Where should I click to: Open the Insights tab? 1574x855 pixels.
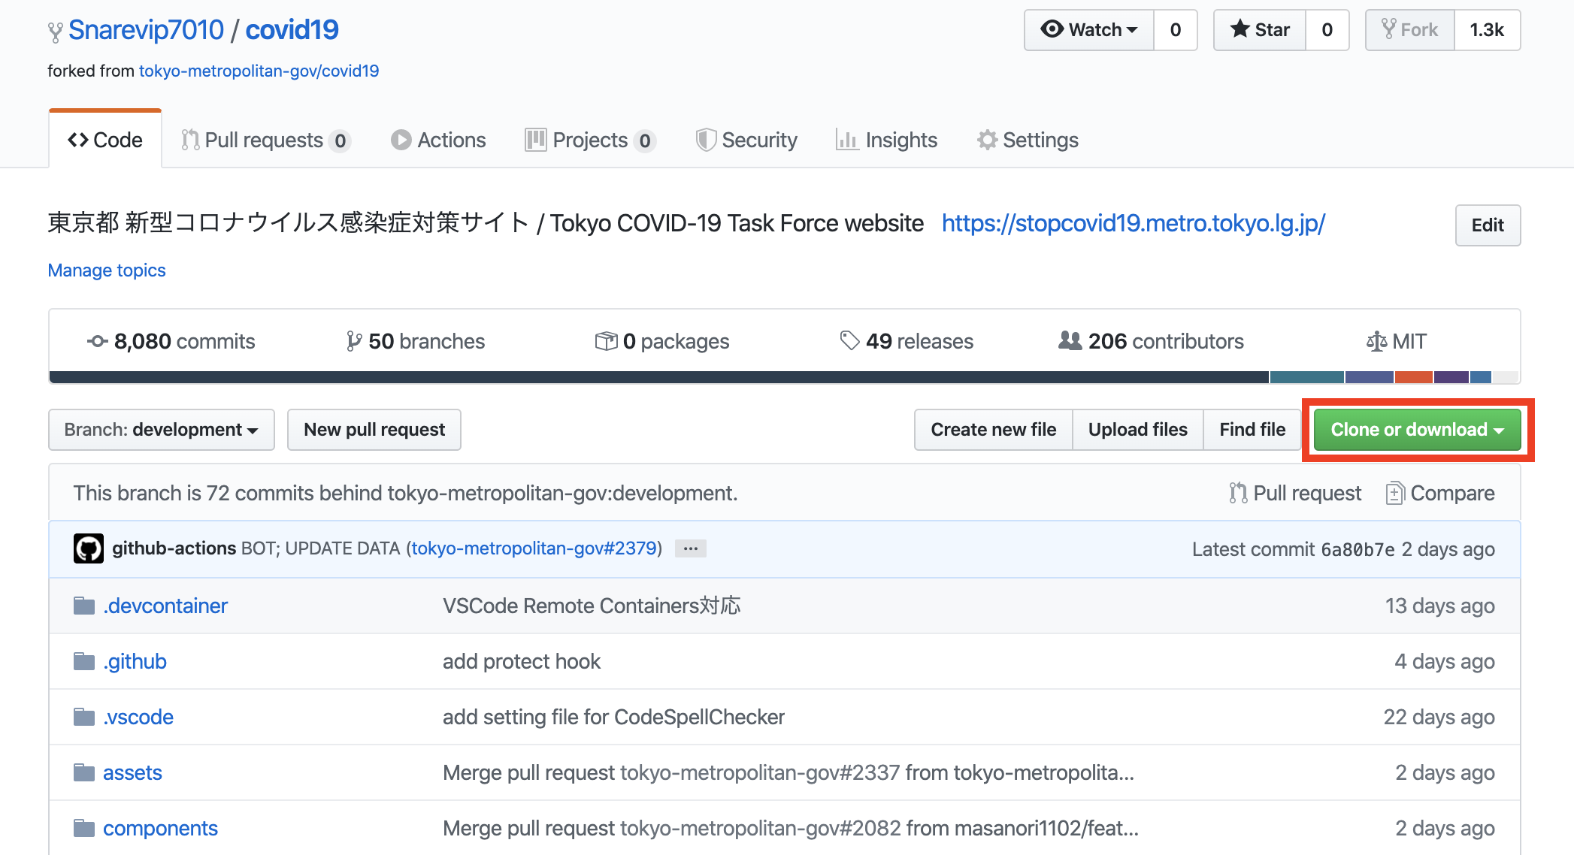coord(886,140)
